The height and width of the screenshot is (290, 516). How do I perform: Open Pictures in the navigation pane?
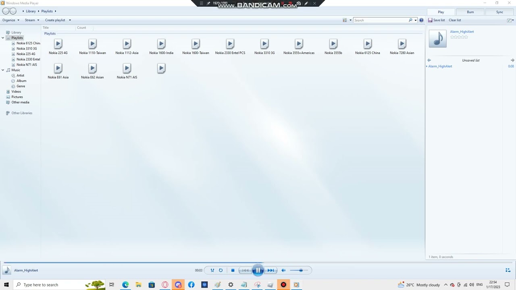tap(17, 97)
